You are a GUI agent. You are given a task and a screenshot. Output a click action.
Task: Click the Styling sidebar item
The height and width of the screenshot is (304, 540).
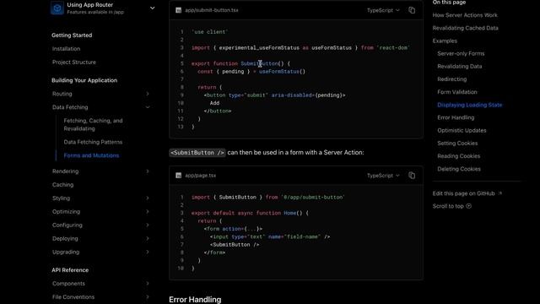[61, 198]
